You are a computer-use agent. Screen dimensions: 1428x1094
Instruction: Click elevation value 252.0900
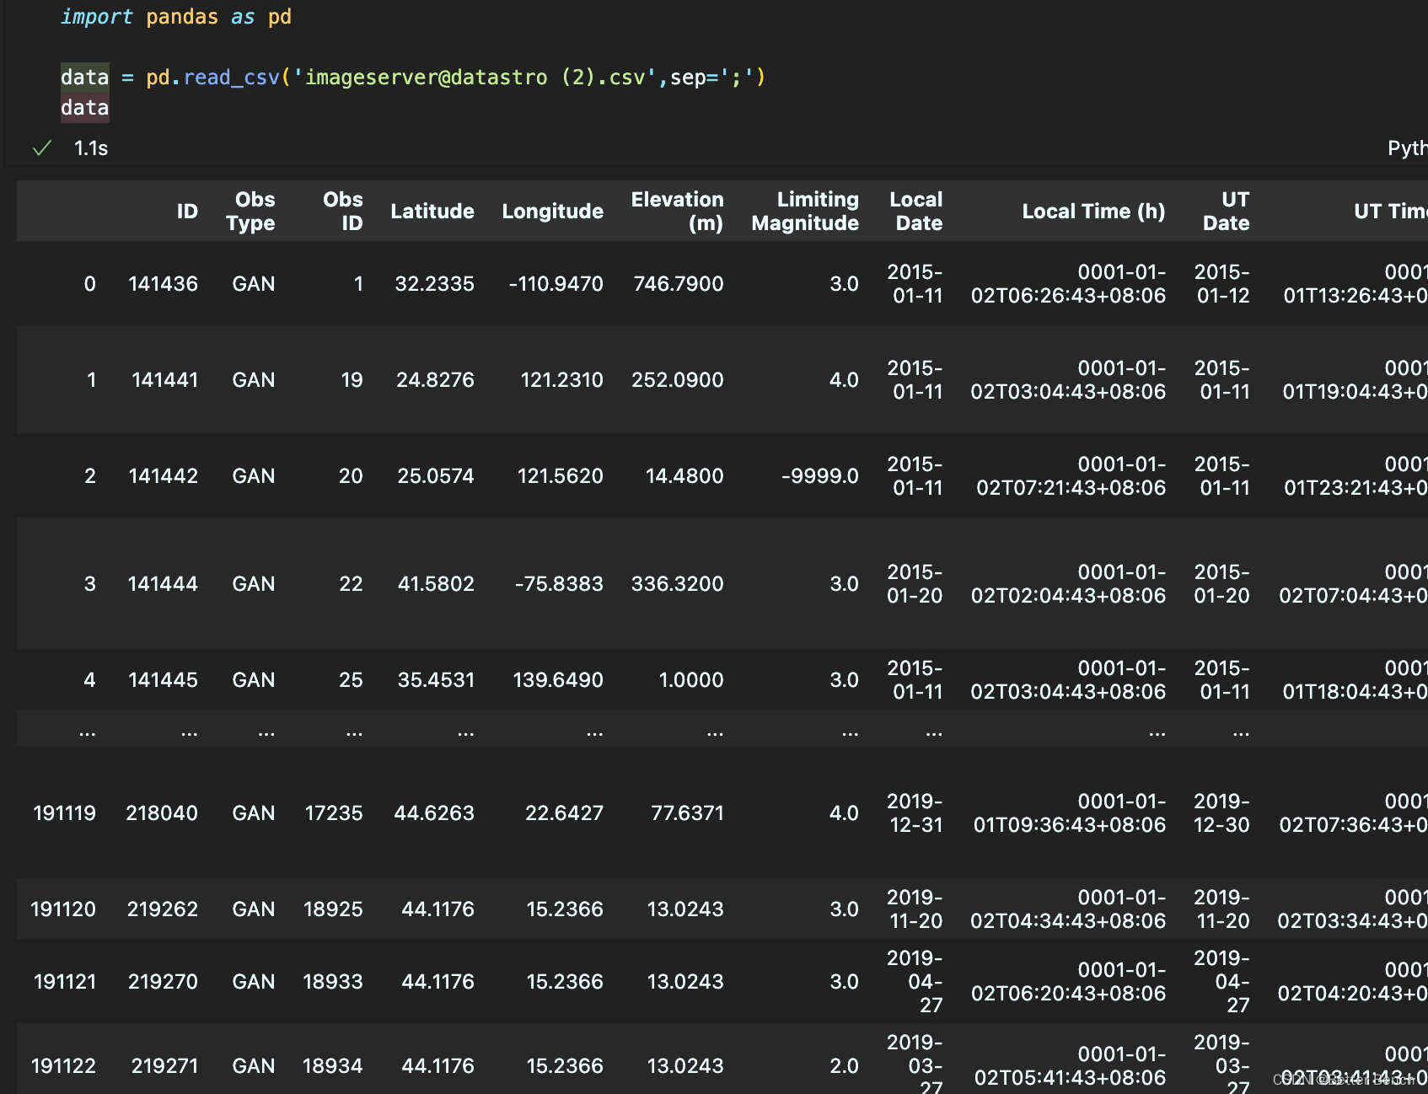click(x=678, y=380)
